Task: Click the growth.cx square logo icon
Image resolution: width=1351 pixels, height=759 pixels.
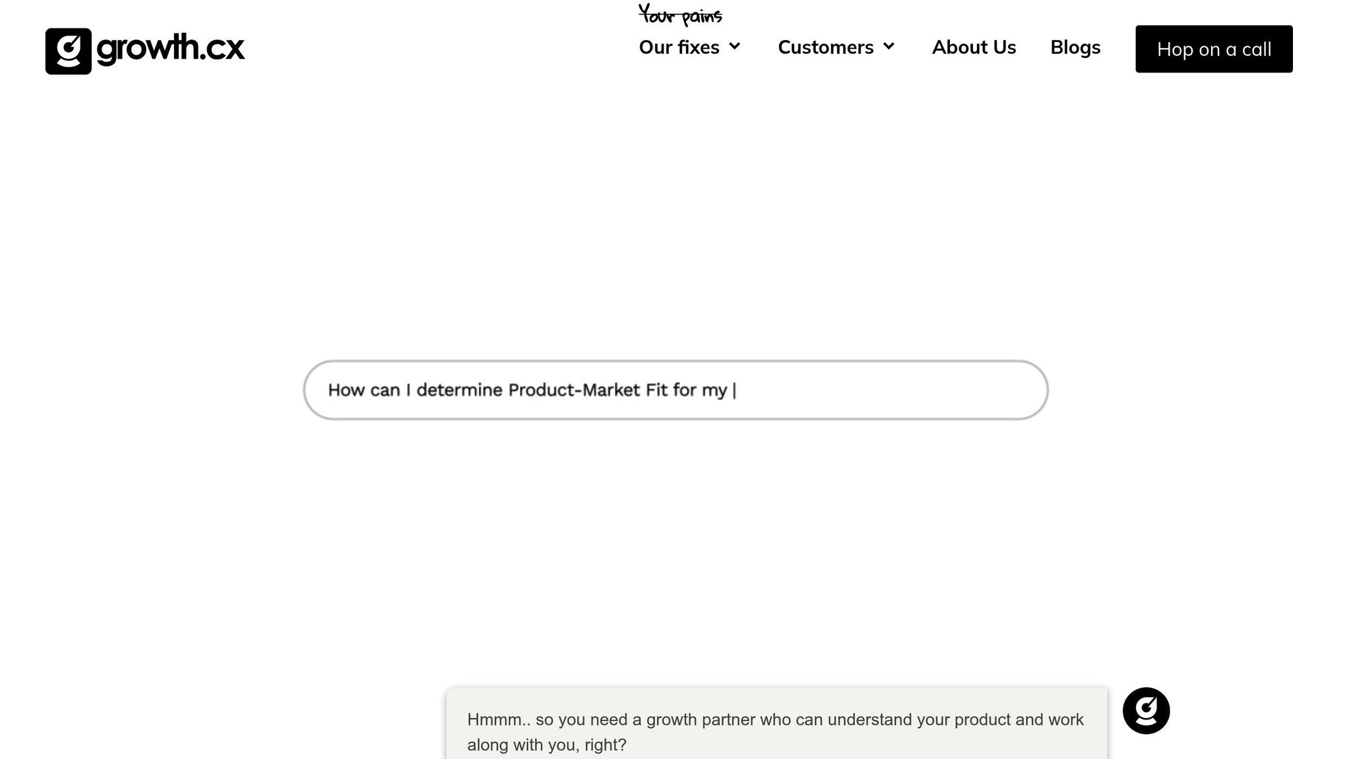Action: click(68, 51)
